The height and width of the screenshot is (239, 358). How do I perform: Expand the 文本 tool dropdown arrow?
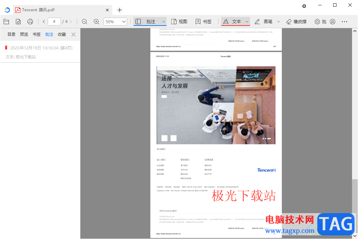tap(247, 22)
